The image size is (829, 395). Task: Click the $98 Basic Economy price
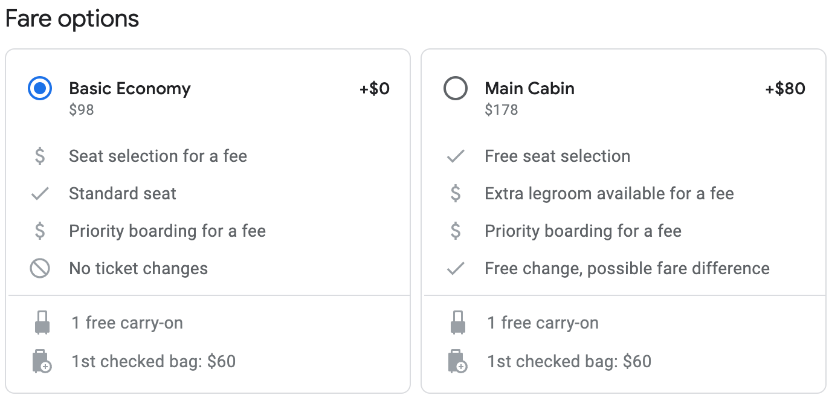82,110
